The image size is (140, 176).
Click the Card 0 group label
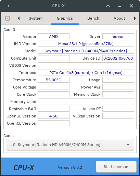pyautogui.click(x=9, y=30)
